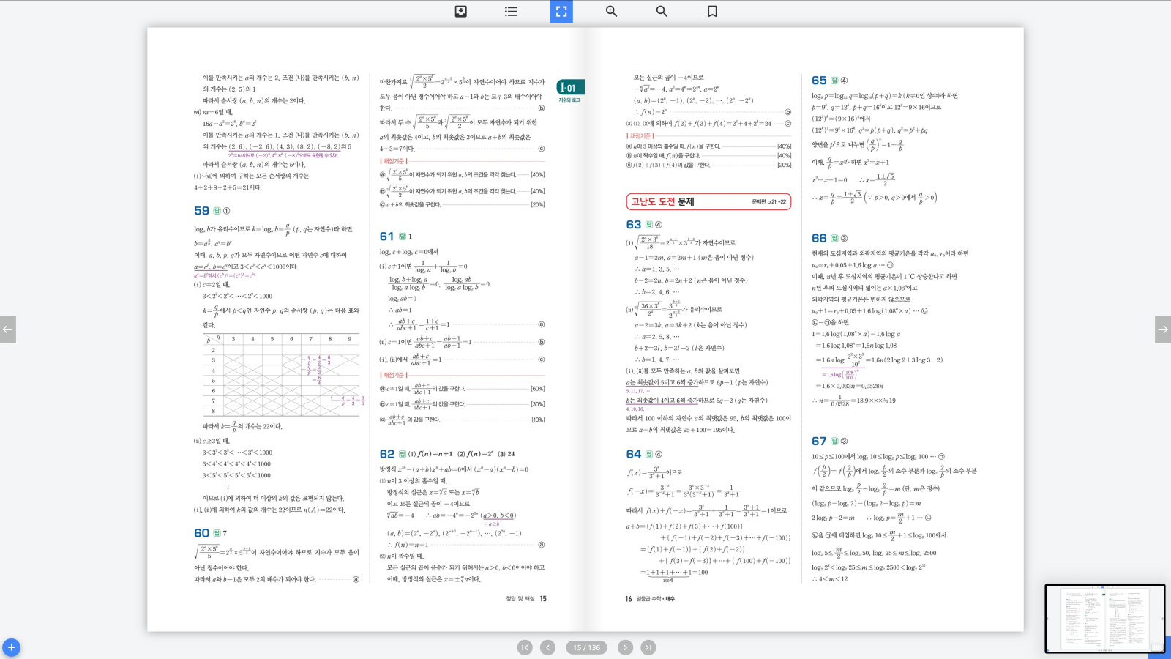Screen dimensions: 1171x659
Task: Click the page preview thumbnail
Action: pos(1104,618)
